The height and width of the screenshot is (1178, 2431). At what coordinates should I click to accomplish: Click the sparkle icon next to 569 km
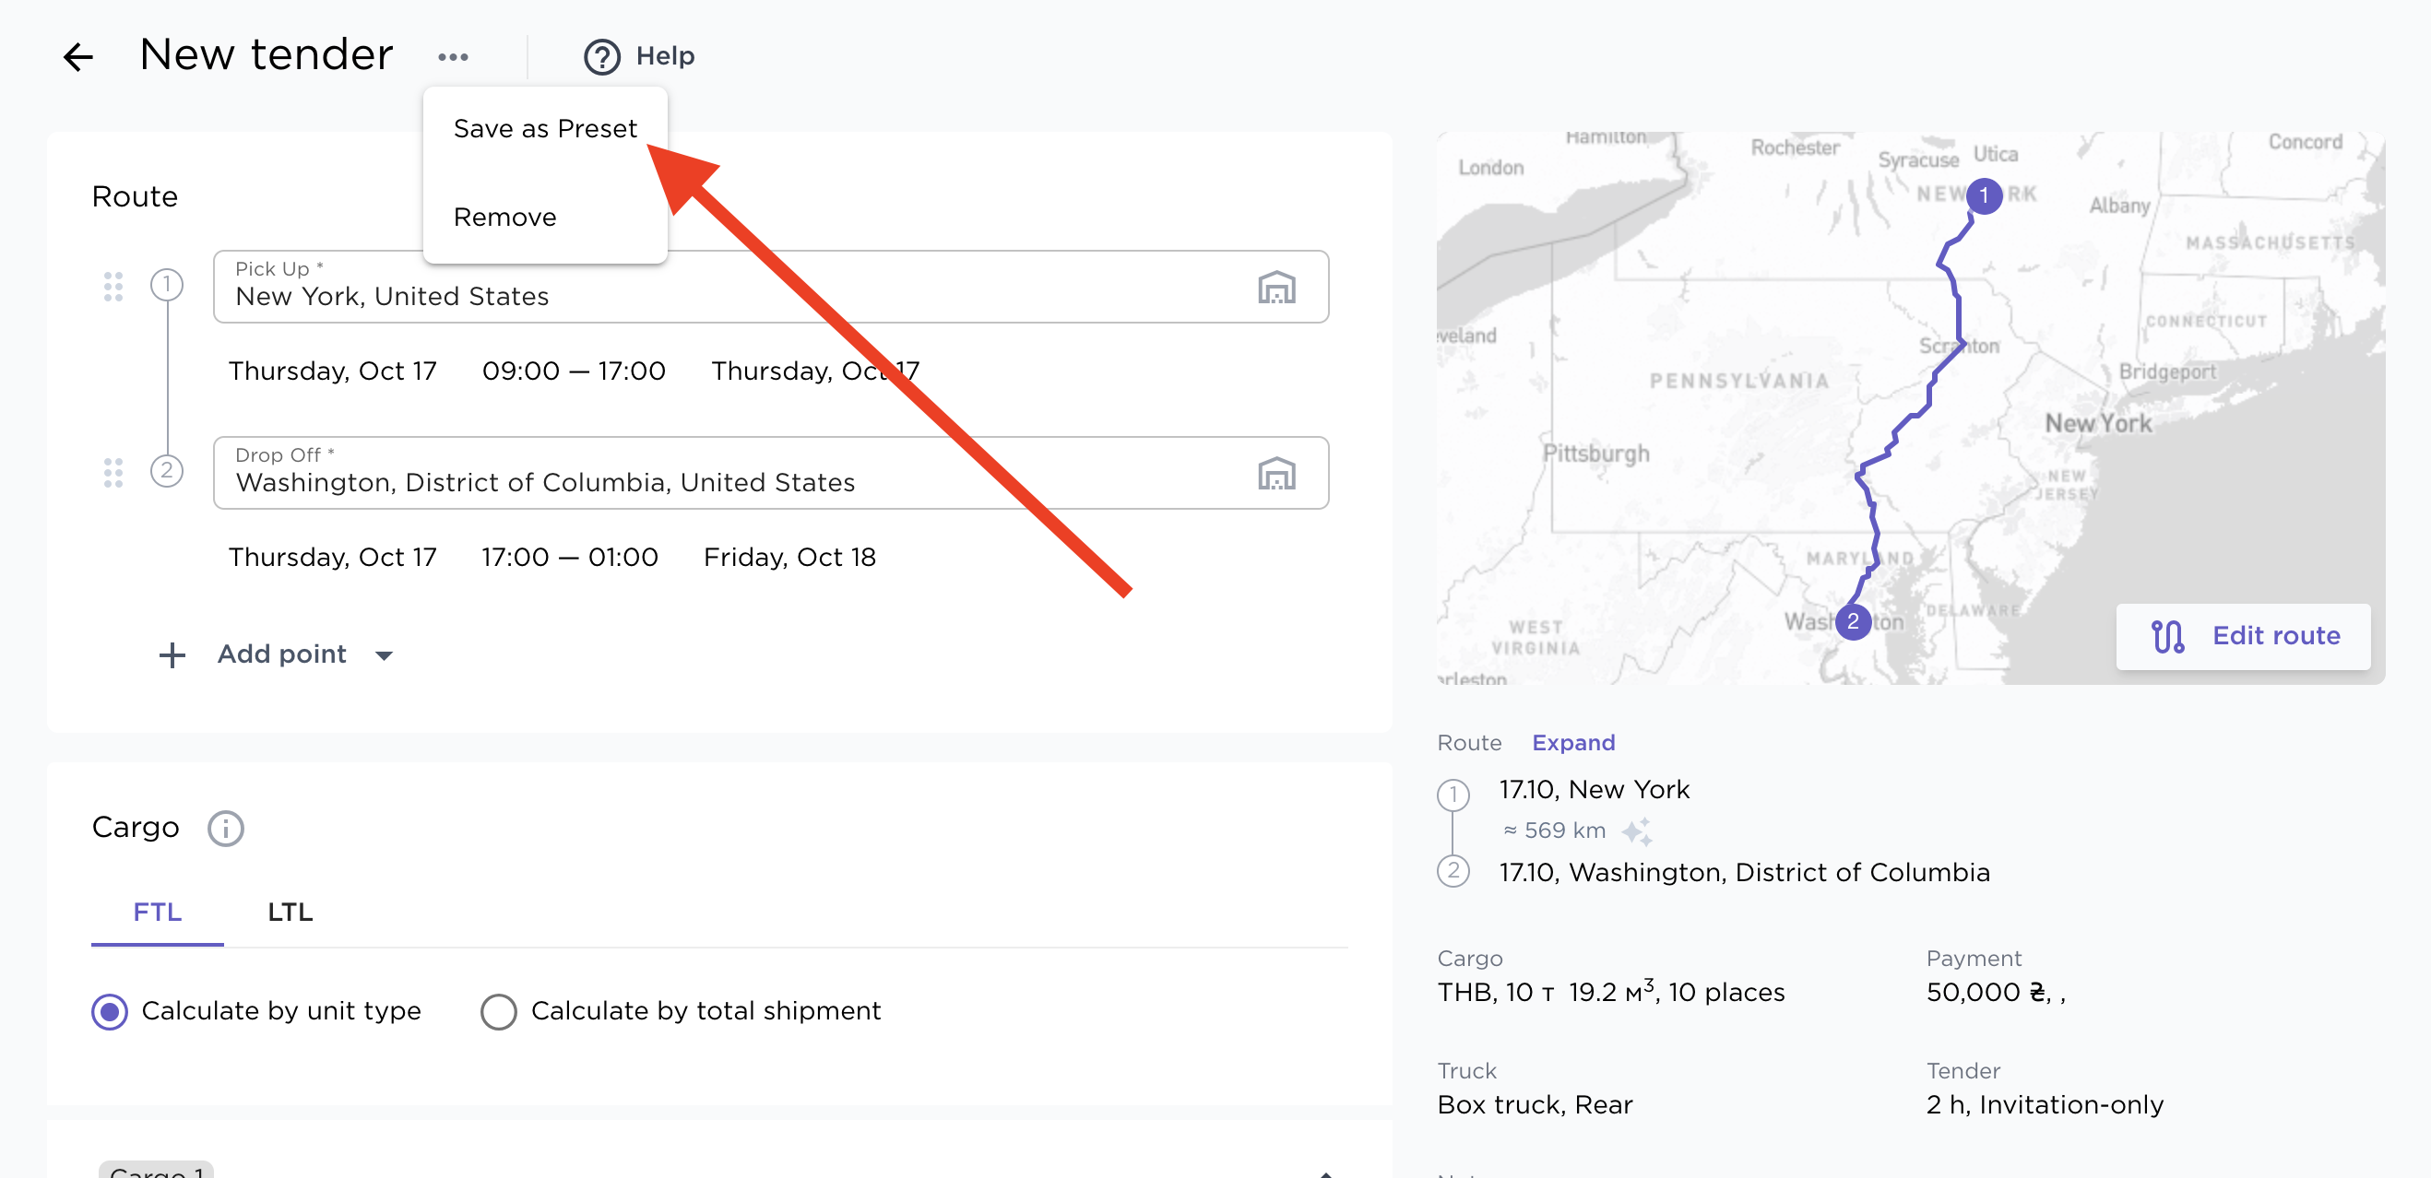point(1636,830)
